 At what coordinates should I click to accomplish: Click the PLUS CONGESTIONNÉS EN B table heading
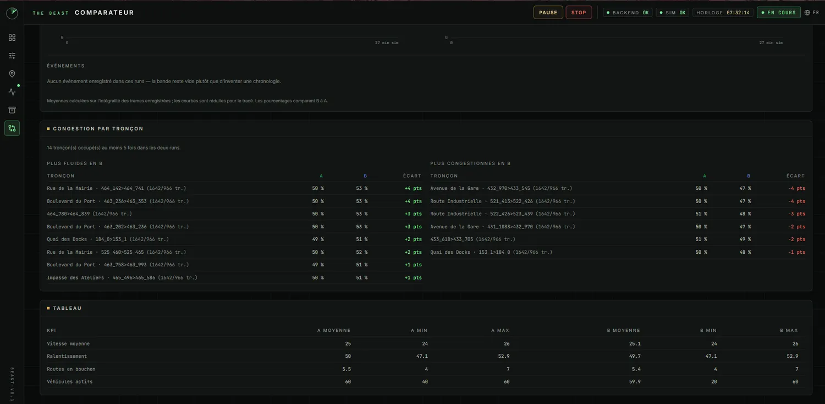pyautogui.click(x=470, y=163)
